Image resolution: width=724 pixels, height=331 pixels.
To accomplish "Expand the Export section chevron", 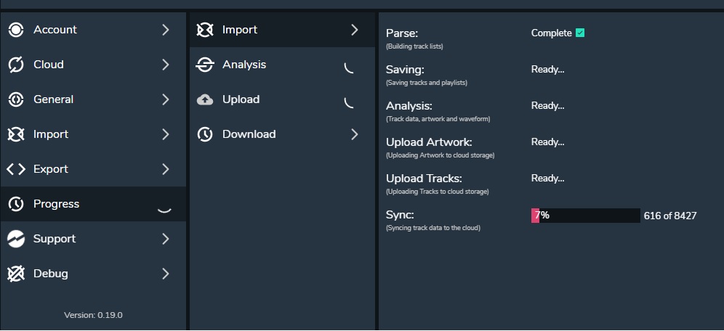I will [166, 169].
